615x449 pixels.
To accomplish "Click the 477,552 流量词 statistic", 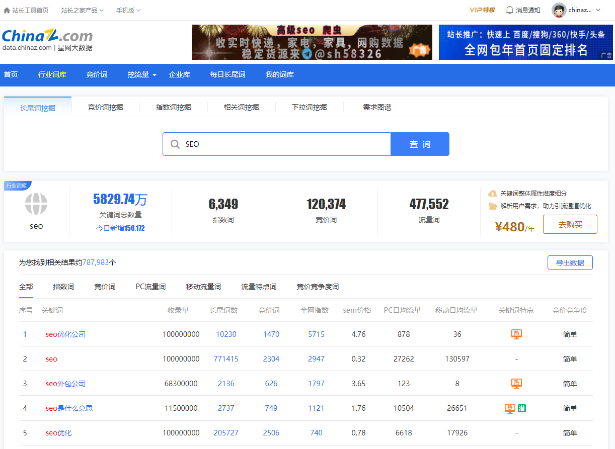I will click(429, 204).
